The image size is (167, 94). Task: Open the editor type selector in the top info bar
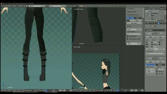pyautogui.click(x=3, y=6)
